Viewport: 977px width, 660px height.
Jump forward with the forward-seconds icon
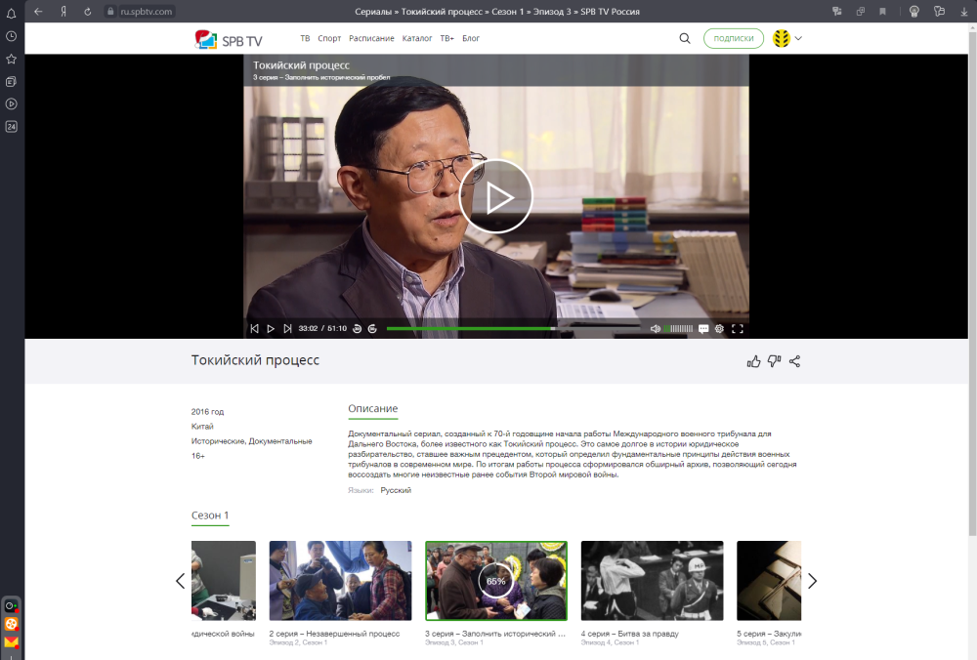372,329
